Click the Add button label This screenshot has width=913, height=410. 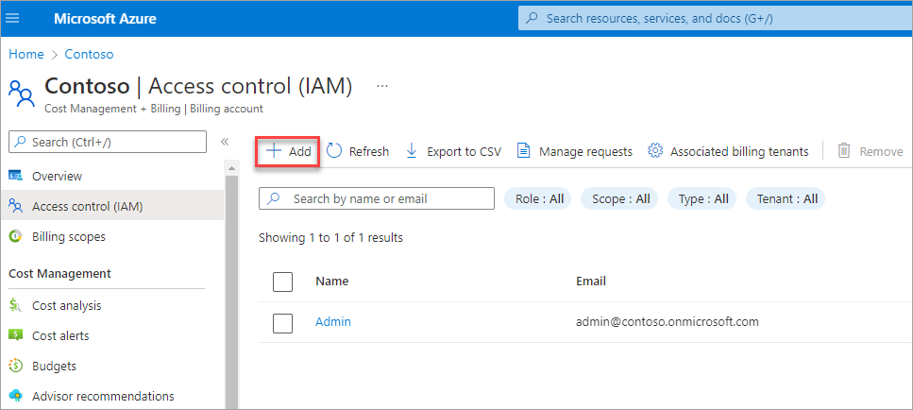pos(300,151)
